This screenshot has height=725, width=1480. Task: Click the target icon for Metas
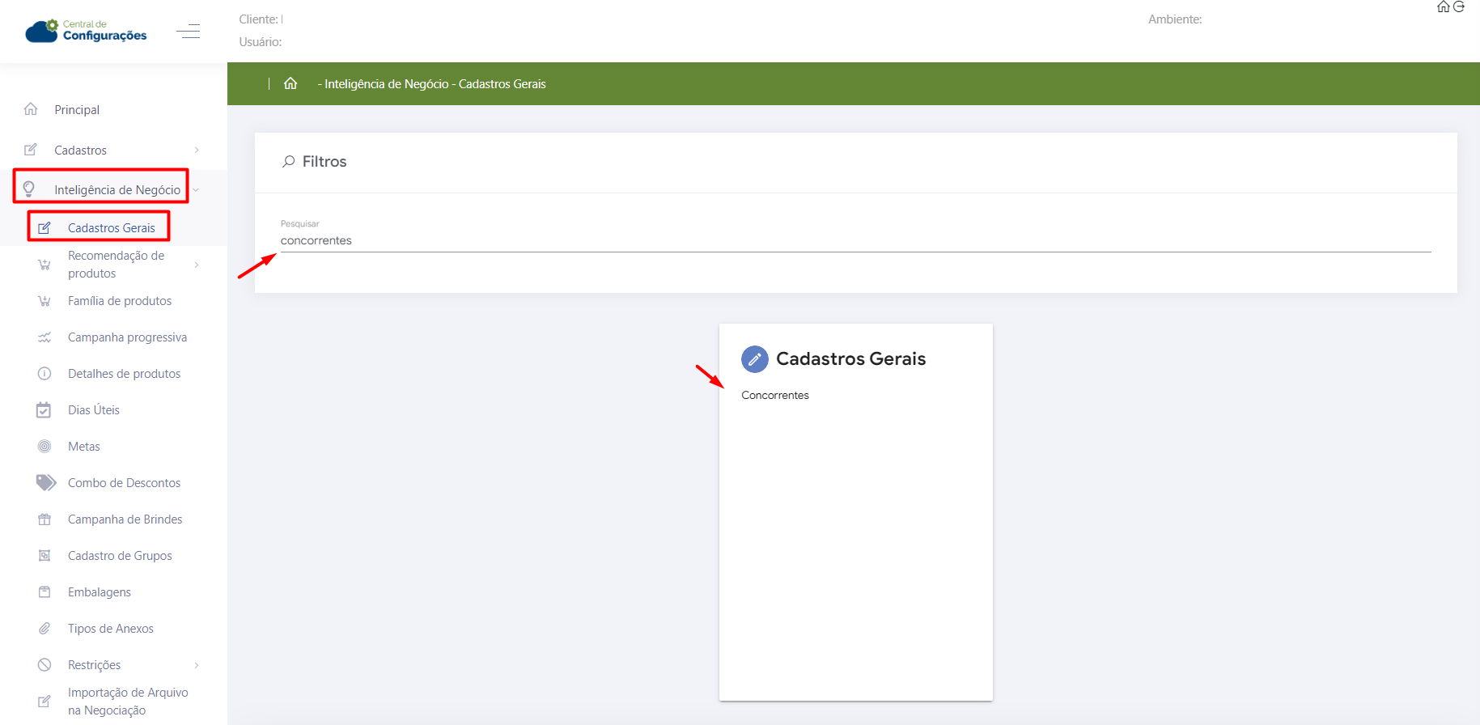pyautogui.click(x=45, y=447)
